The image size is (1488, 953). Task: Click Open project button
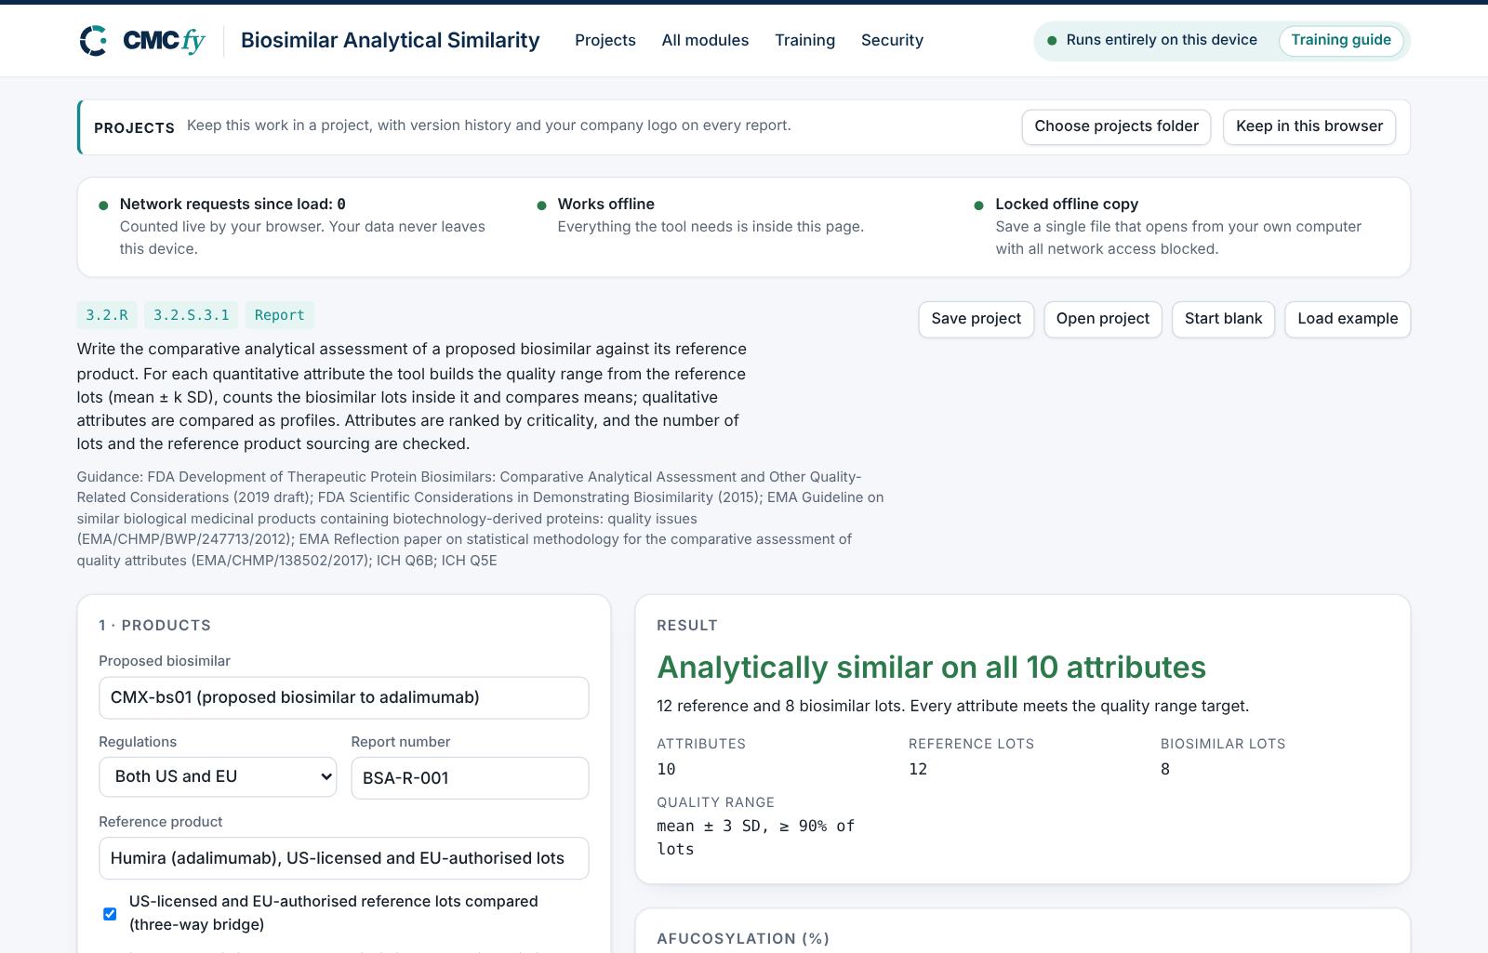coord(1103,319)
